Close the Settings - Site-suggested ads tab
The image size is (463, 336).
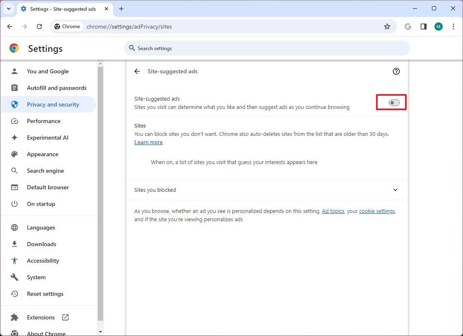click(x=106, y=9)
